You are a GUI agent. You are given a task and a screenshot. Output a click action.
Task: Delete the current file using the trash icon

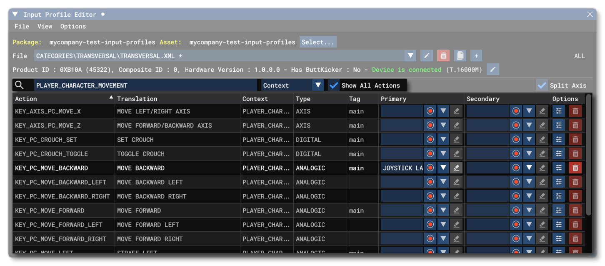pyautogui.click(x=443, y=55)
